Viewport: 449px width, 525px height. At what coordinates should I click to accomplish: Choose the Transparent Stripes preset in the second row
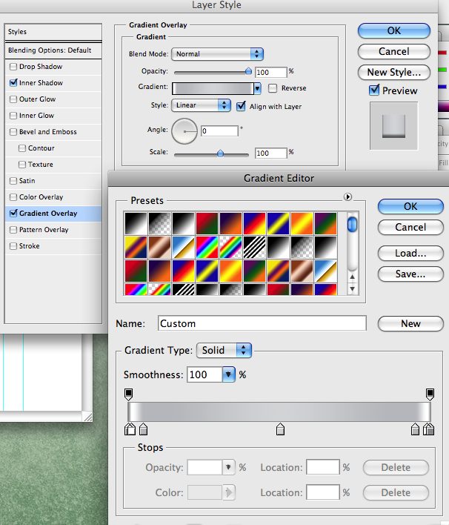(254, 247)
